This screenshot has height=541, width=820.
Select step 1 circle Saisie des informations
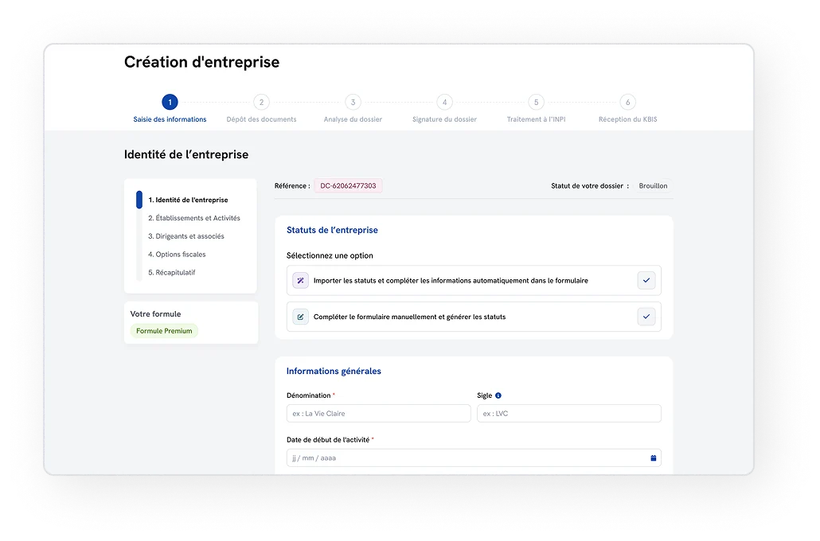(170, 102)
